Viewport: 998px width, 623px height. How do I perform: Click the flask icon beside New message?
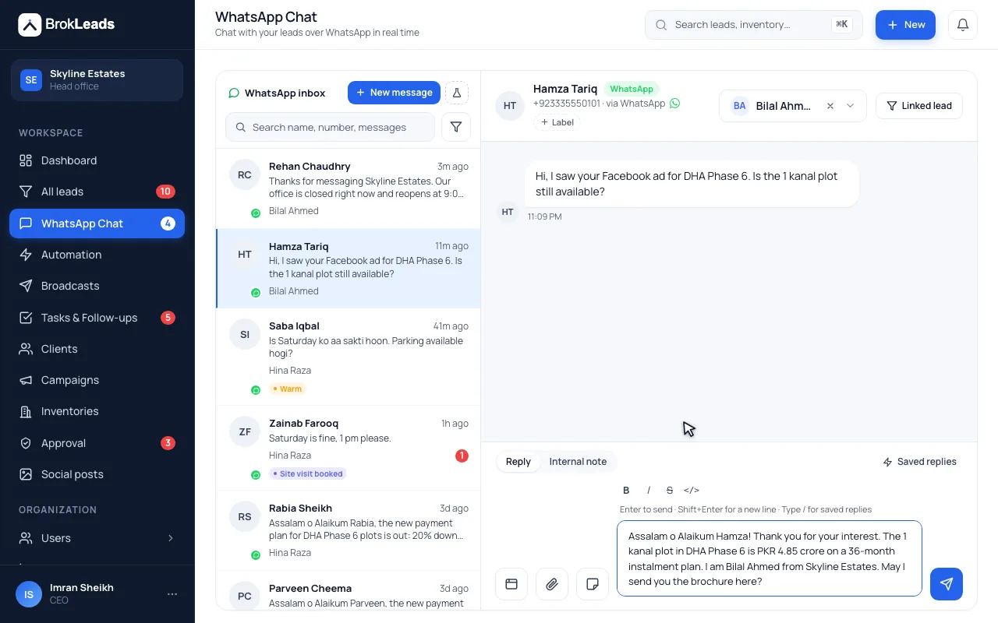pyautogui.click(x=457, y=93)
